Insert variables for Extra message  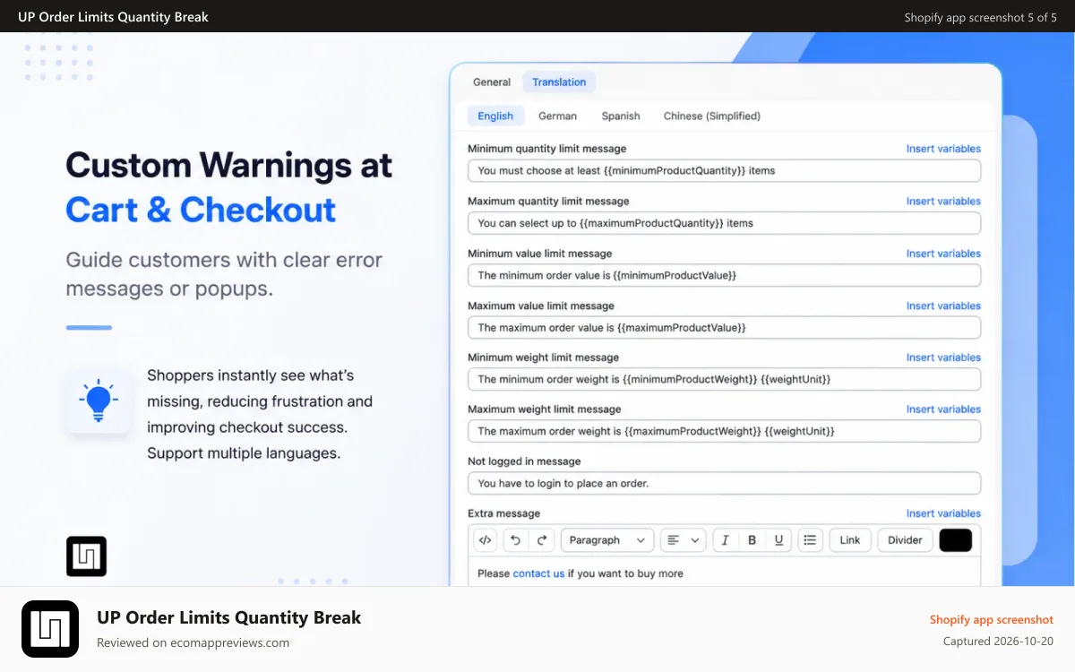[x=943, y=513]
